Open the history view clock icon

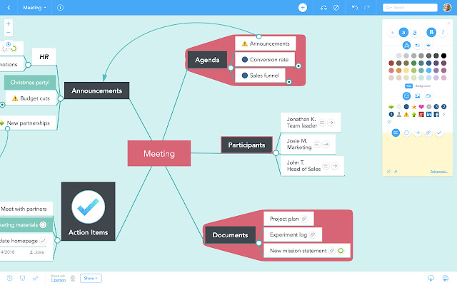[x=9, y=278]
